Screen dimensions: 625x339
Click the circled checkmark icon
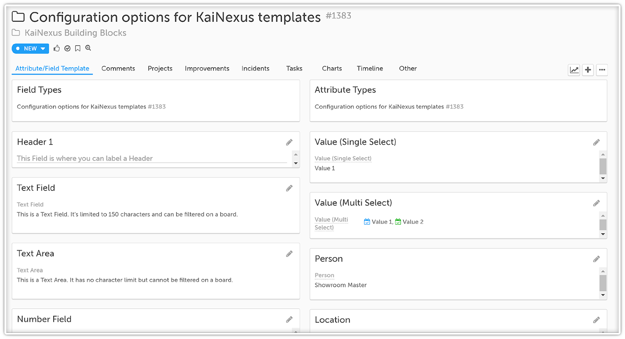coord(67,48)
